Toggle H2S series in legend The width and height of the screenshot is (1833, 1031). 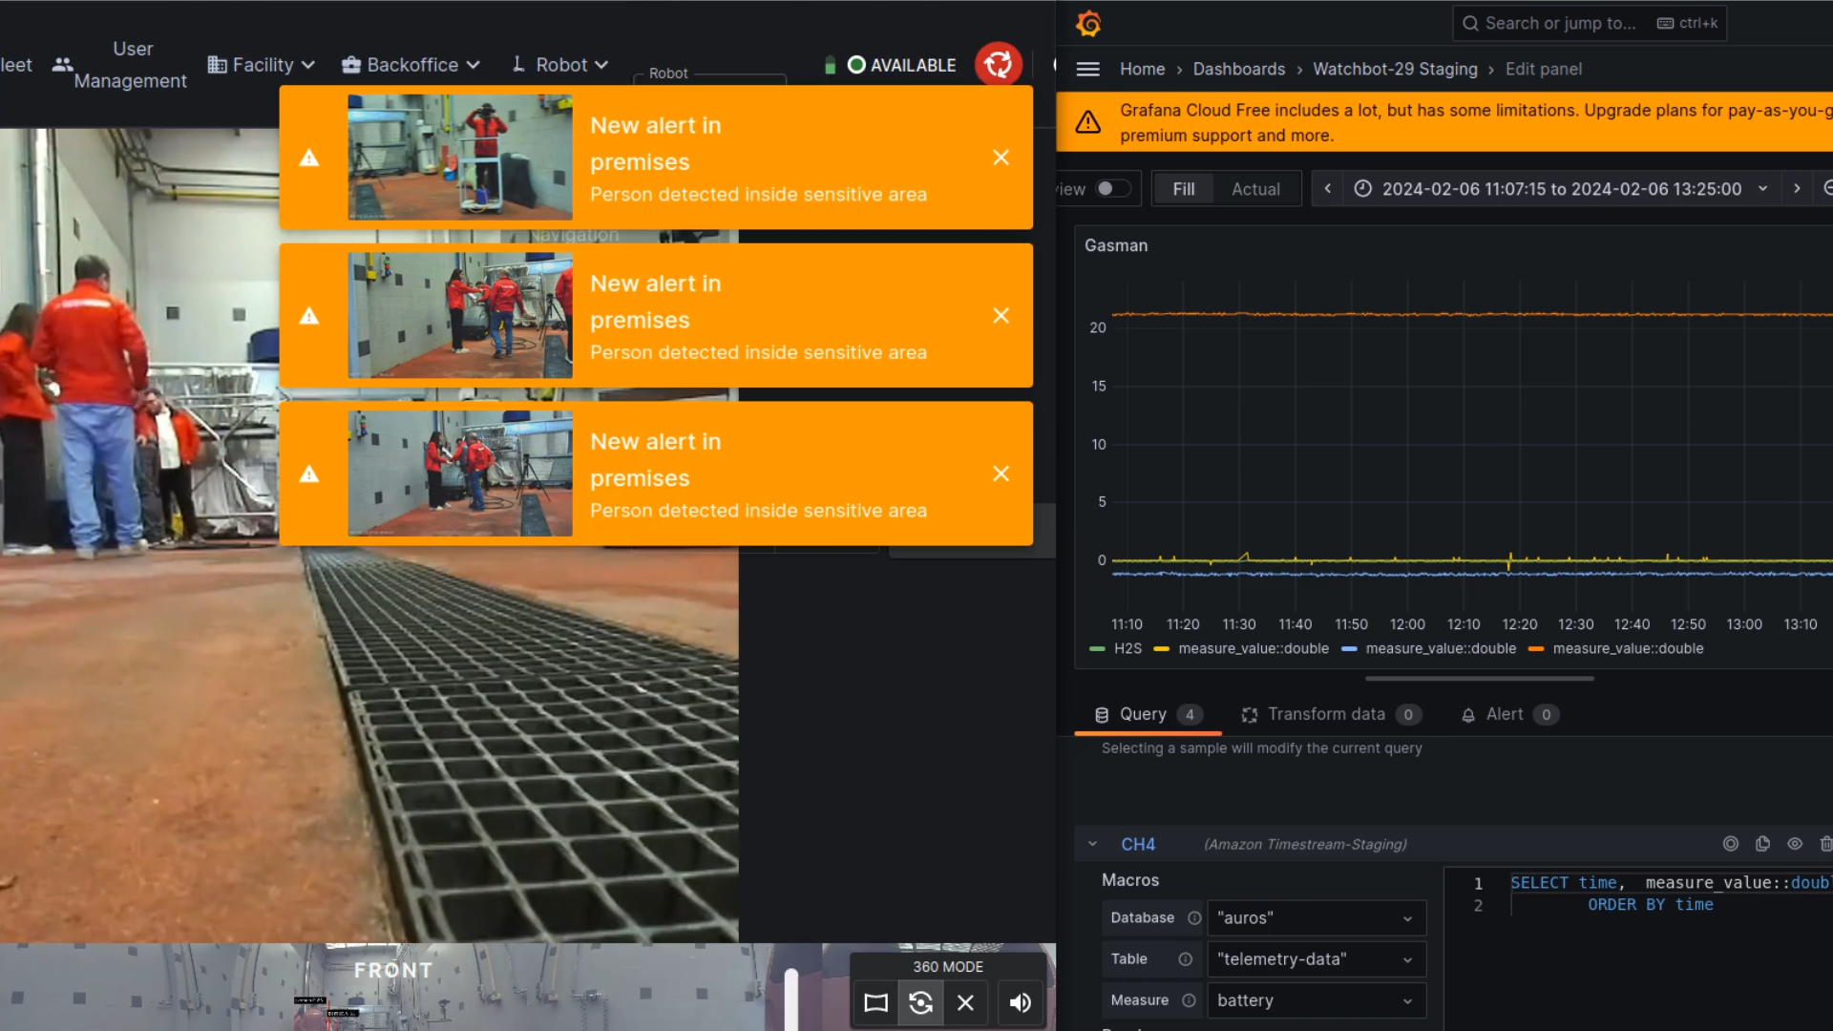(1127, 648)
